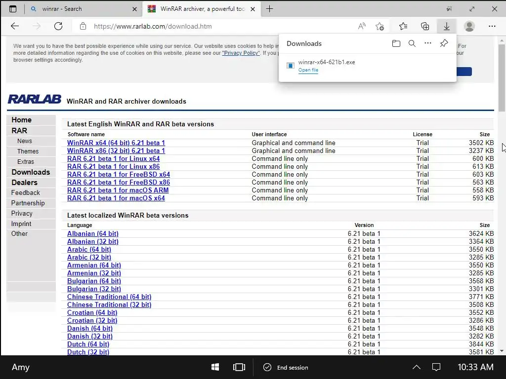Go to the News page
The width and height of the screenshot is (506, 379).
pyautogui.click(x=25, y=141)
